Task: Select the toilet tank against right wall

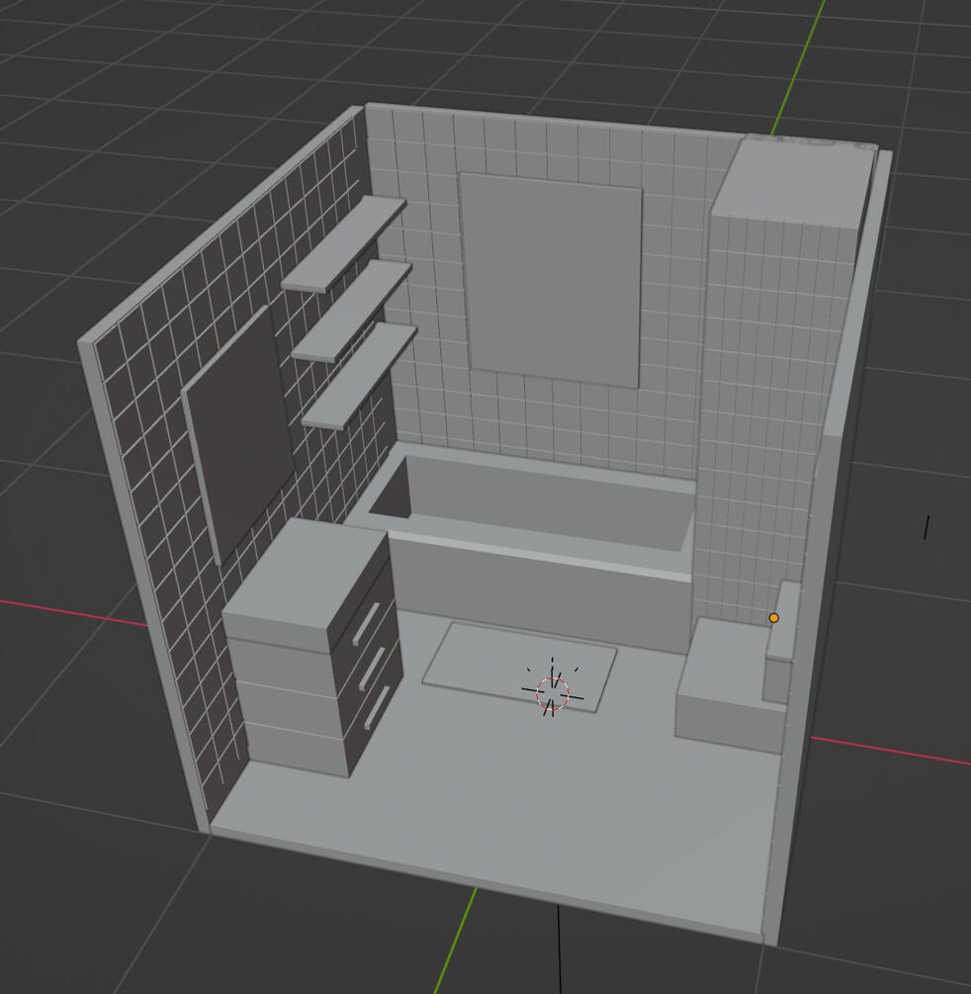Action: [780, 642]
